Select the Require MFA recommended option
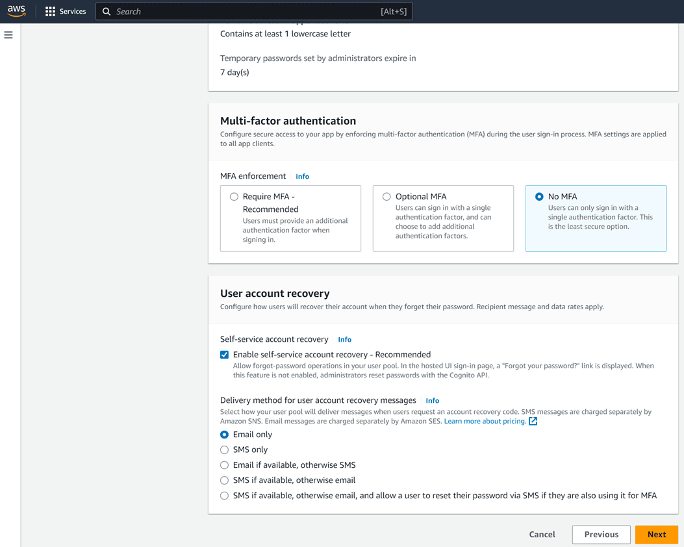This screenshot has height=547, width=684. (x=234, y=196)
